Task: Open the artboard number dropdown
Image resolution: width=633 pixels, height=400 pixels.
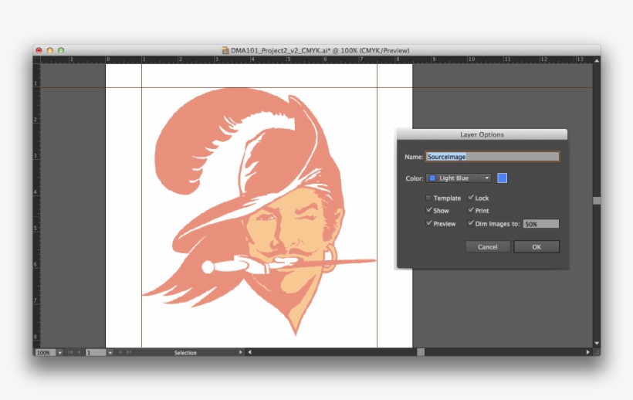Action: click(110, 352)
